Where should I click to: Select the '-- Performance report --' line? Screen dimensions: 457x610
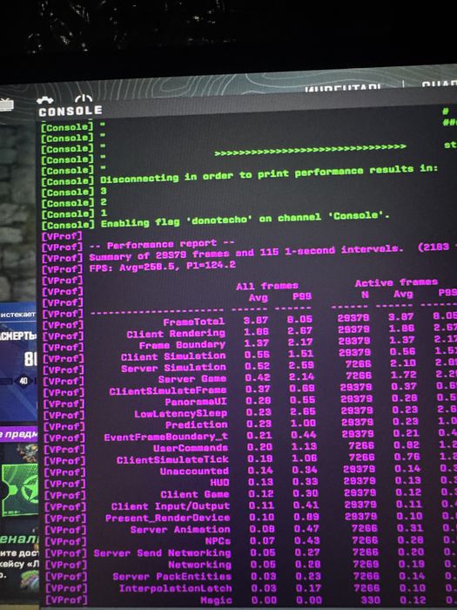pyautogui.click(x=162, y=245)
